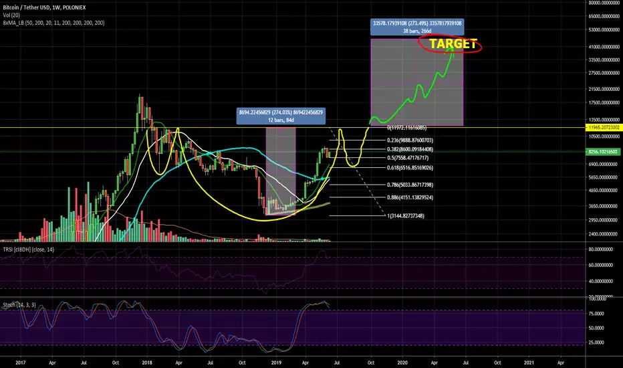Click the 2018 label on time axis
623x368 pixels.
(147, 363)
